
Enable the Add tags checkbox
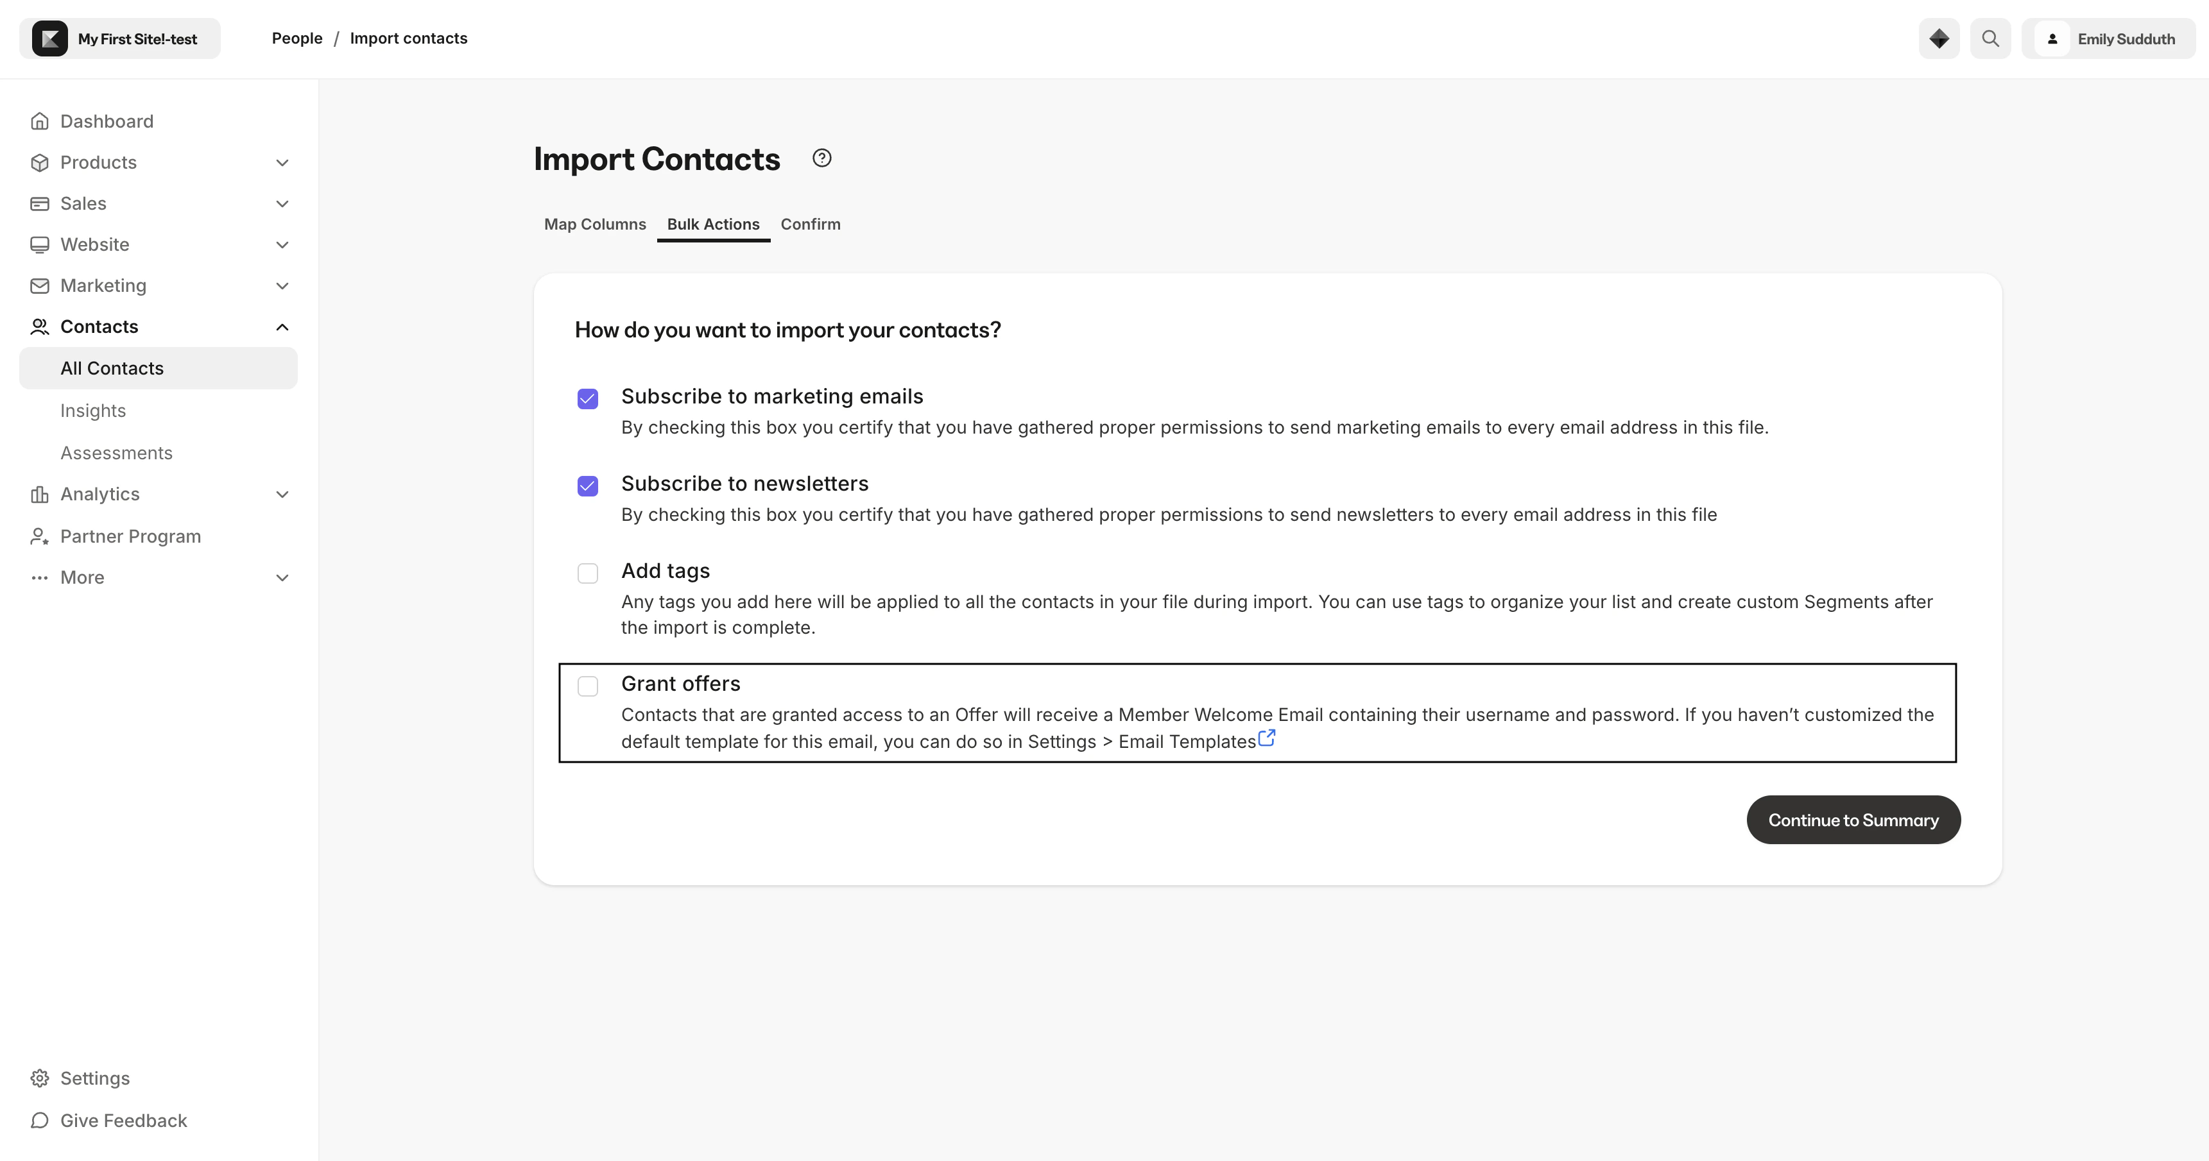(587, 573)
